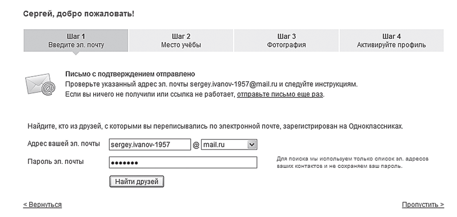Go to Шаг 3 Фотография tab
The width and height of the screenshot is (457, 217).
pyautogui.click(x=286, y=41)
